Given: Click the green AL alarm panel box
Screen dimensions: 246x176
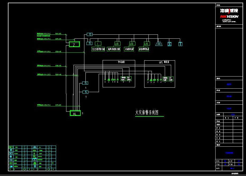Looking at the screenshot, I should (75, 113).
